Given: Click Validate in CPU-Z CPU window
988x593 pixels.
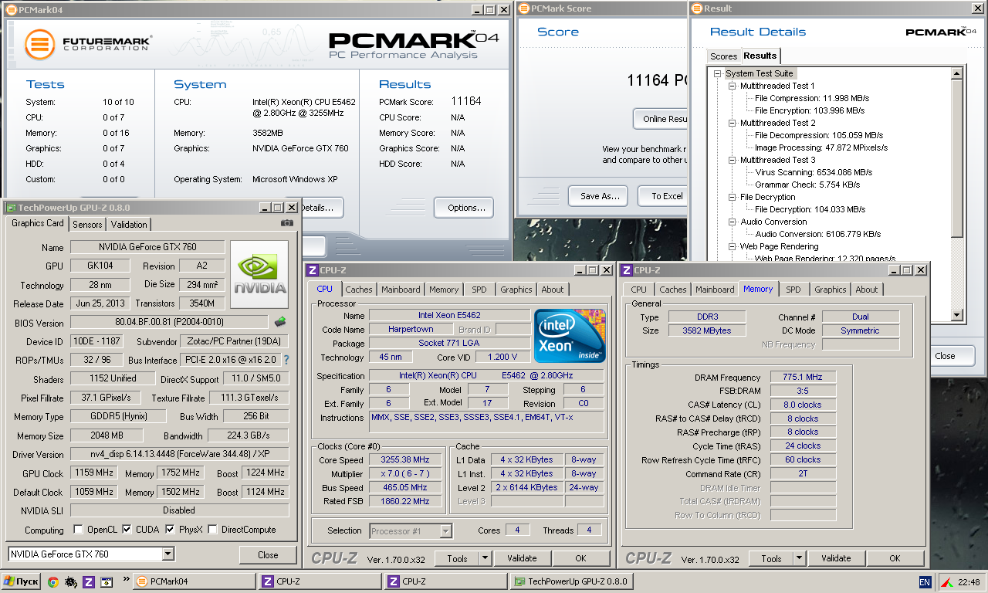Looking at the screenshot, I should pyautogui.click(x=522, y=558).
